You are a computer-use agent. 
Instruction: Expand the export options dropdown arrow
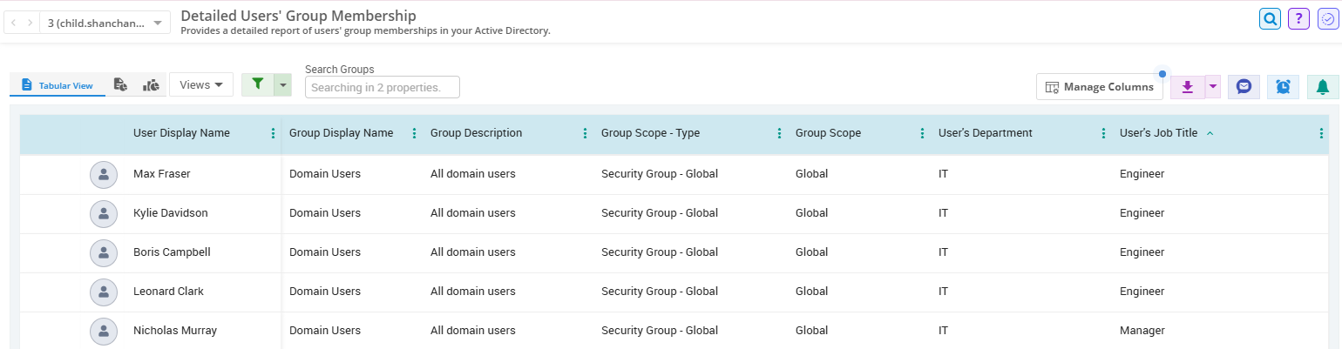(1212, 87)
